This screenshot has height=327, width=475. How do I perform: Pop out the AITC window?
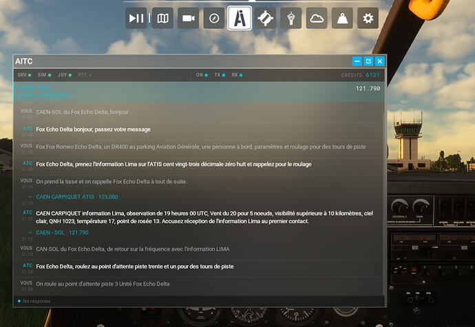pos(368,61)
